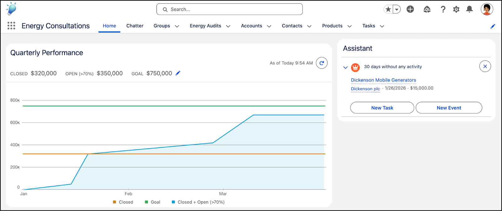The image size is (502, 211).
Task: Open the App Launcher grid icon
Action: 11,26
